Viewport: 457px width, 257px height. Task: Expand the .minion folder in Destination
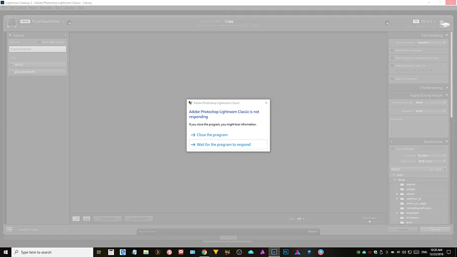[x=397, y=194]
